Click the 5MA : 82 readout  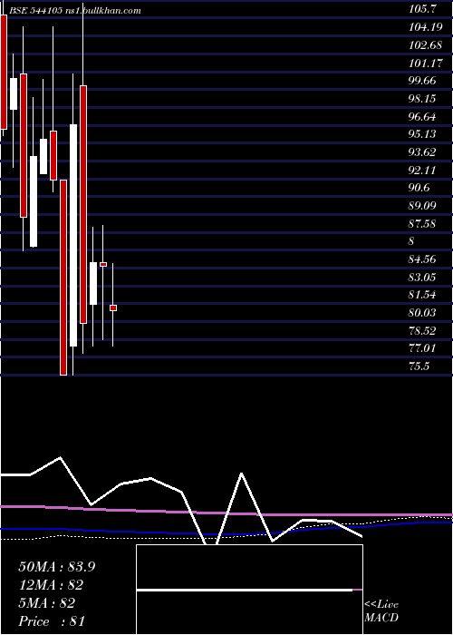tap(46, 603)
